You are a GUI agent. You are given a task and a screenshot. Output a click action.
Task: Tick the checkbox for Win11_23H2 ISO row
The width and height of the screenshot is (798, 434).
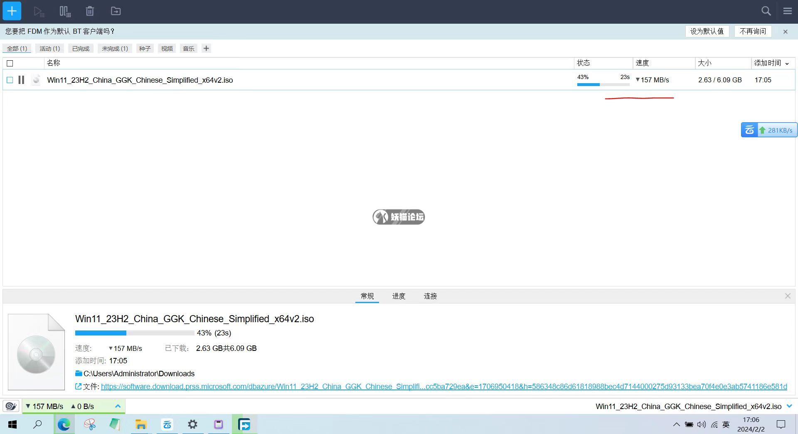(x=10, y=80)
